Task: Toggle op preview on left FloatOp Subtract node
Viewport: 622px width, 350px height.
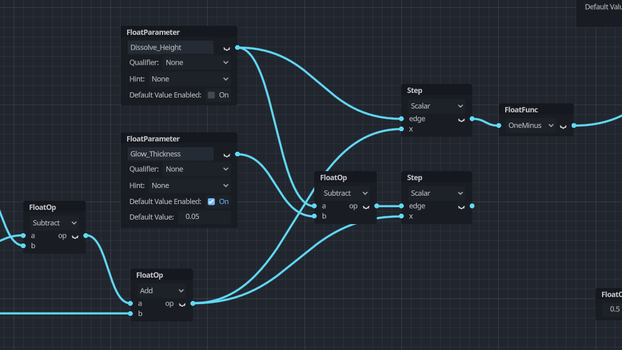Action: pyautogui.click(x=75, y=236)
